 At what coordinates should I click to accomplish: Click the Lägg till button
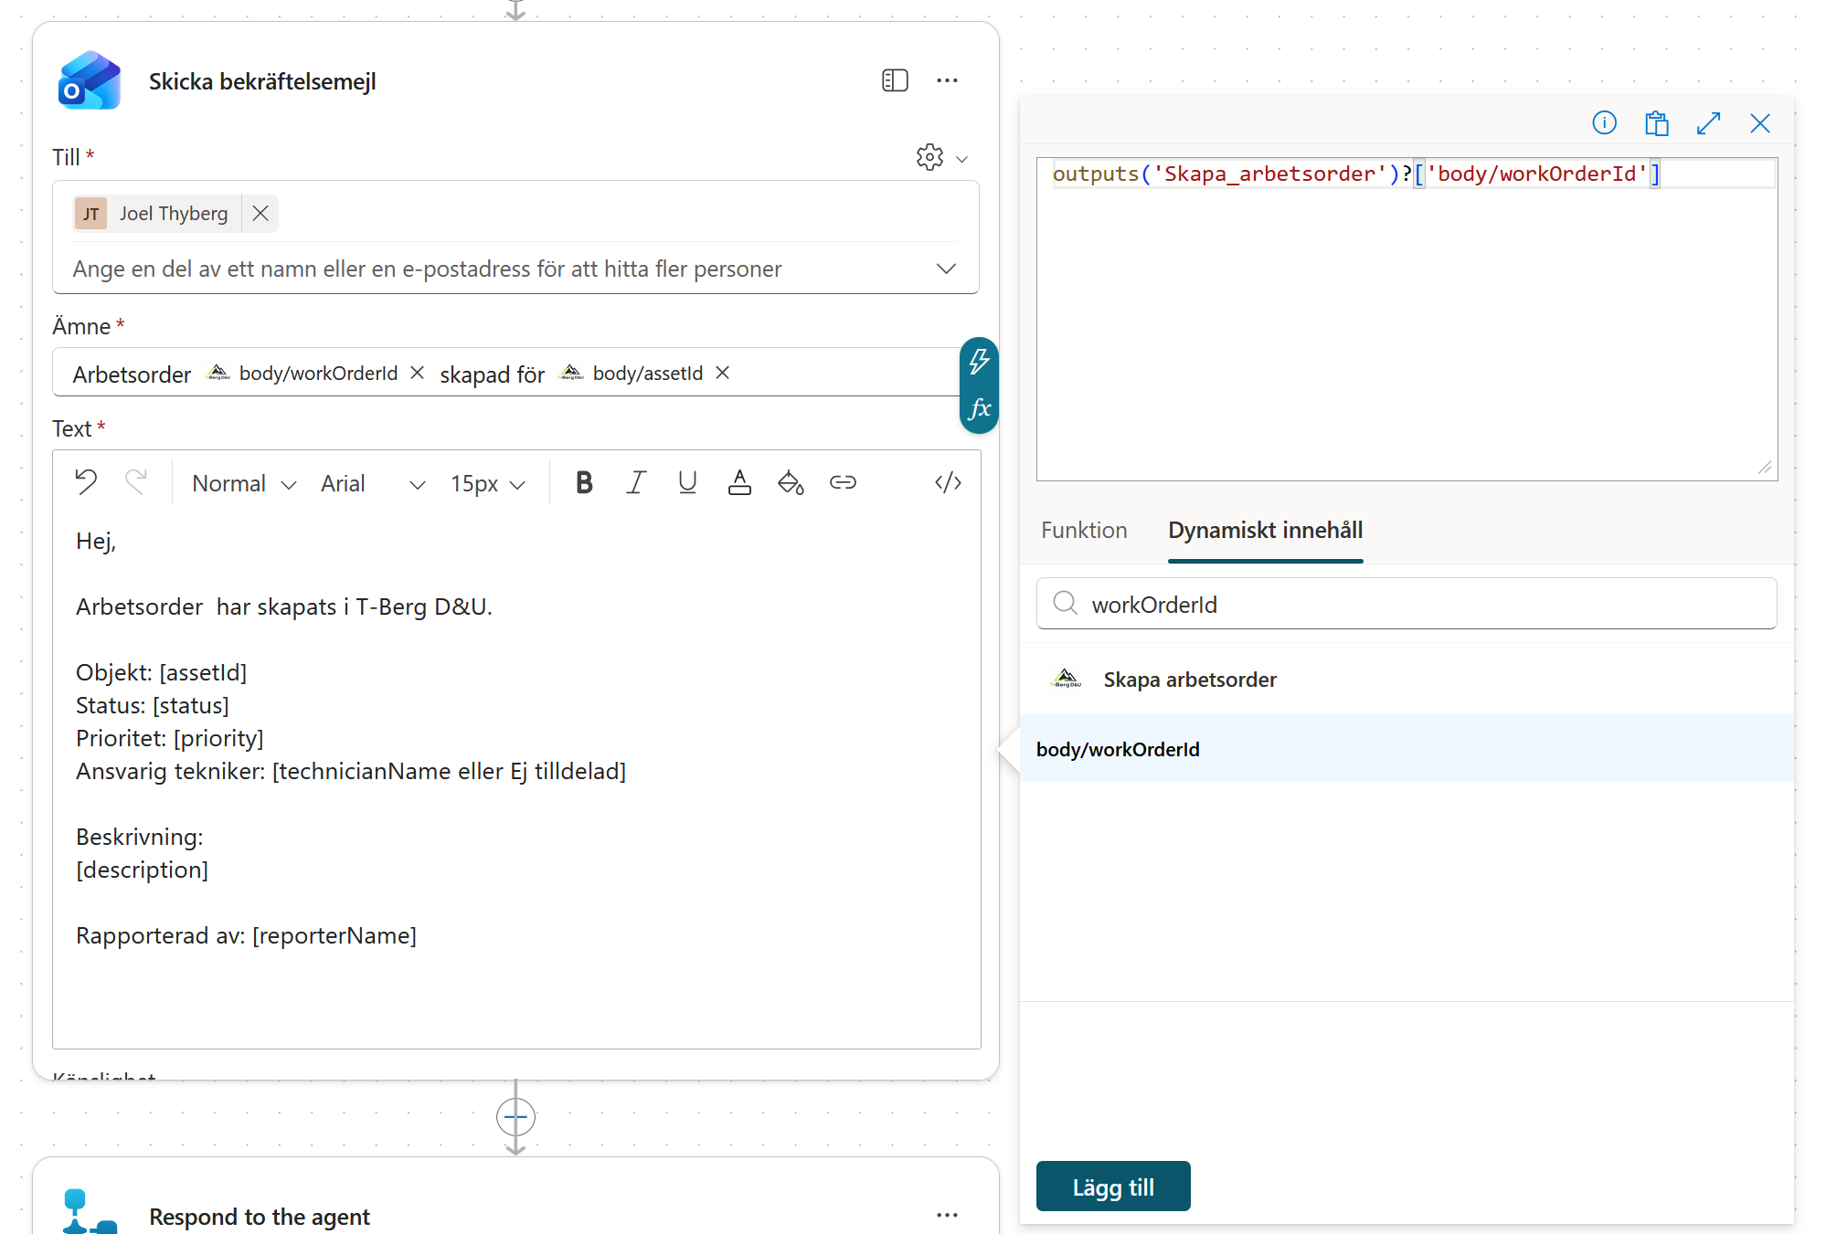click(1113, 1187)
